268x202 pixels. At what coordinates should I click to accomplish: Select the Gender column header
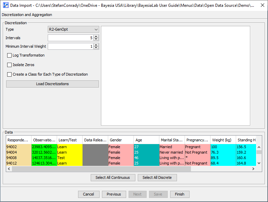121,140
